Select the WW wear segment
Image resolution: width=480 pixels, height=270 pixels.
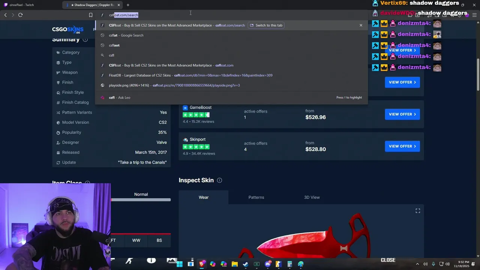[136, 240]
